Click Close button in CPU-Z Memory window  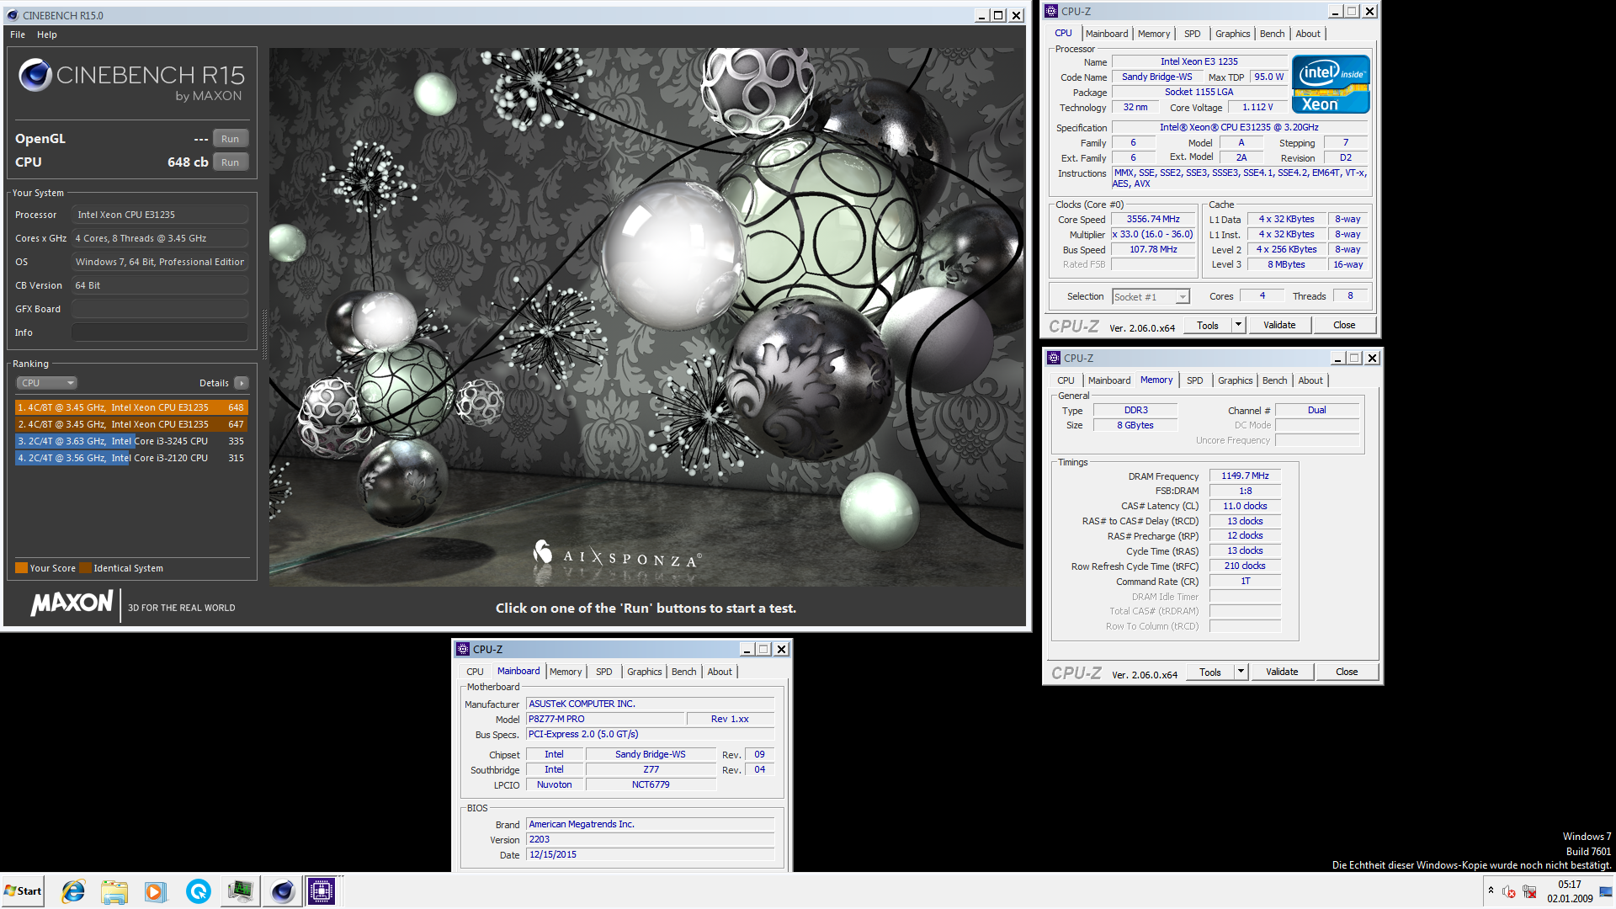click(x=1347, y=672)
